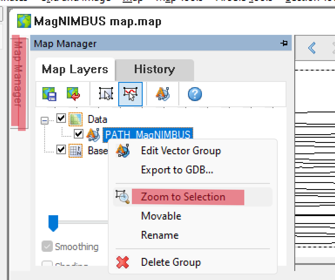Click the Edit Vector Group icon in context menu
This screenshot has width=335, height=280.
[123, 150]
